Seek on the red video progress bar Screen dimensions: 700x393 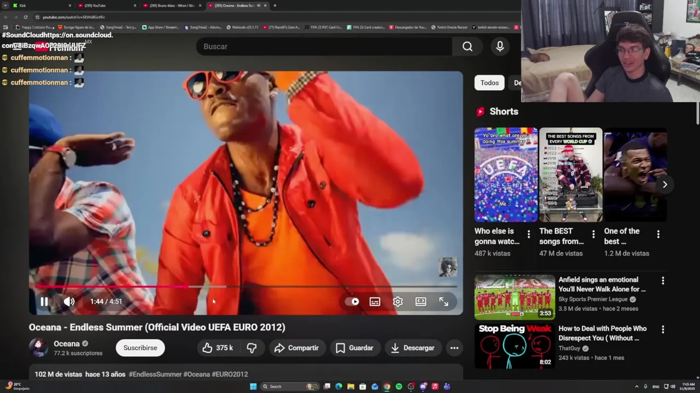pos(246,286)
